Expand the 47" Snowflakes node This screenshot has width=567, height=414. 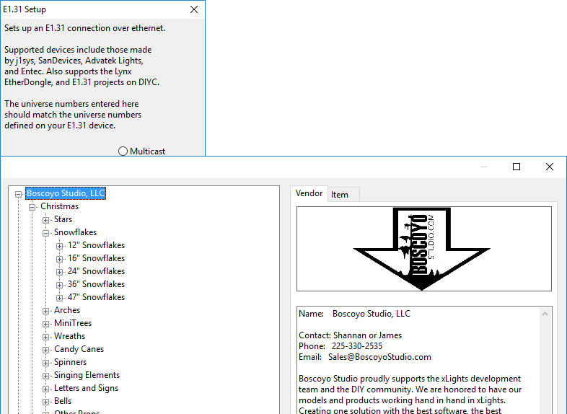(x=59, y=298)
